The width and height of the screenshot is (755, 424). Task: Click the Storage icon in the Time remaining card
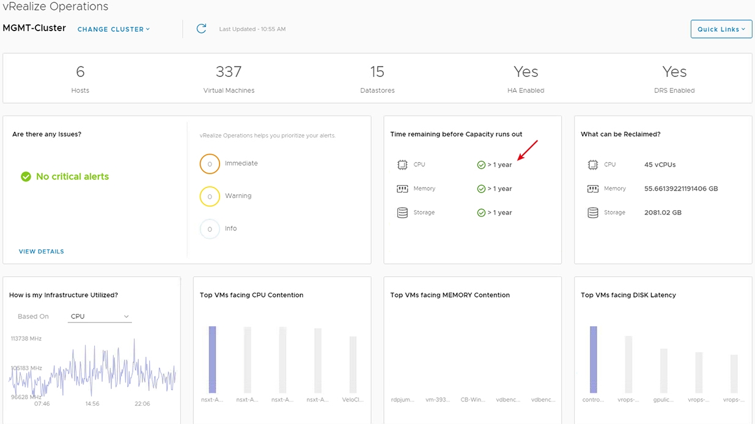(402, 213)
